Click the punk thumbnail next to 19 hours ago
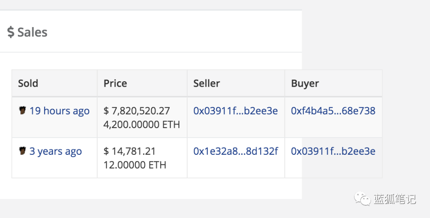 pos(22,110)
